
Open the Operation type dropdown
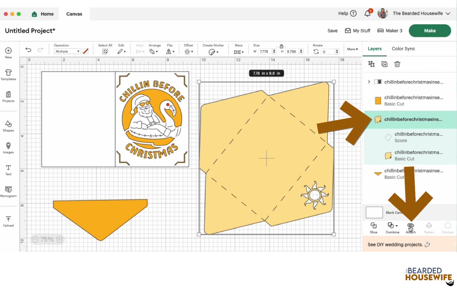click(67, 51)
